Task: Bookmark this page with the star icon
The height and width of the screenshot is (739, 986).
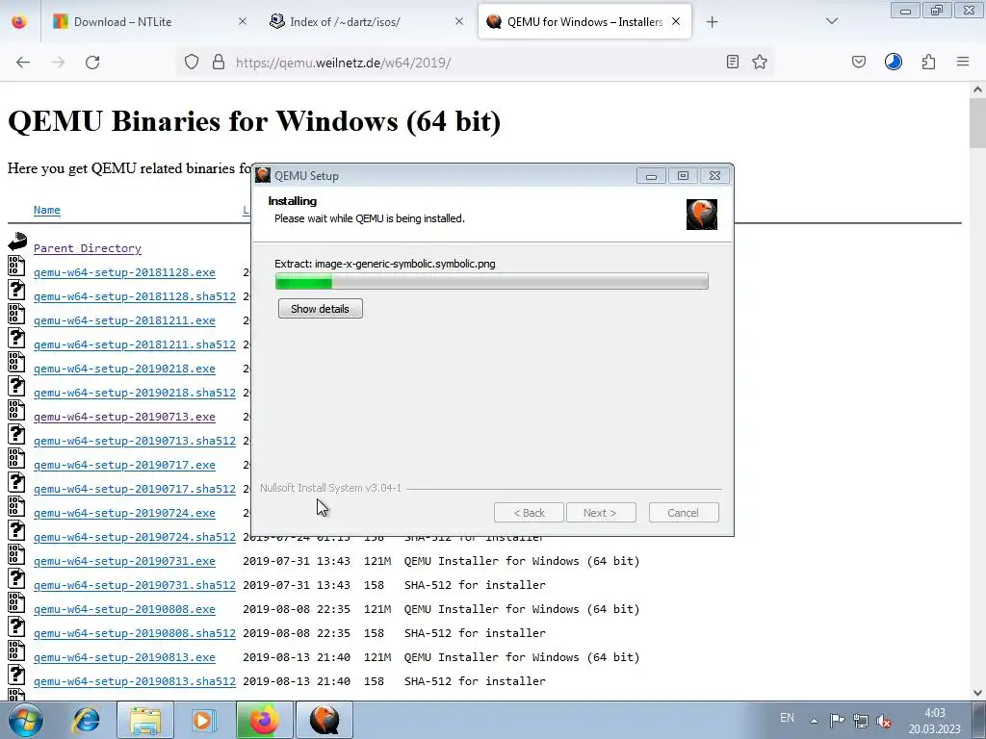Action: coord(760,62)
